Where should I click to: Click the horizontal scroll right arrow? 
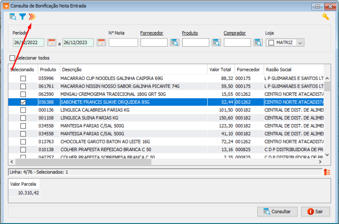pyautogui.click(x=320, y=162)
